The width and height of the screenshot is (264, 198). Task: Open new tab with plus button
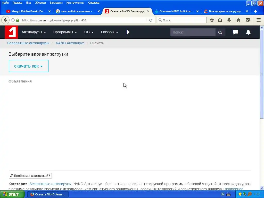[255, 11]
